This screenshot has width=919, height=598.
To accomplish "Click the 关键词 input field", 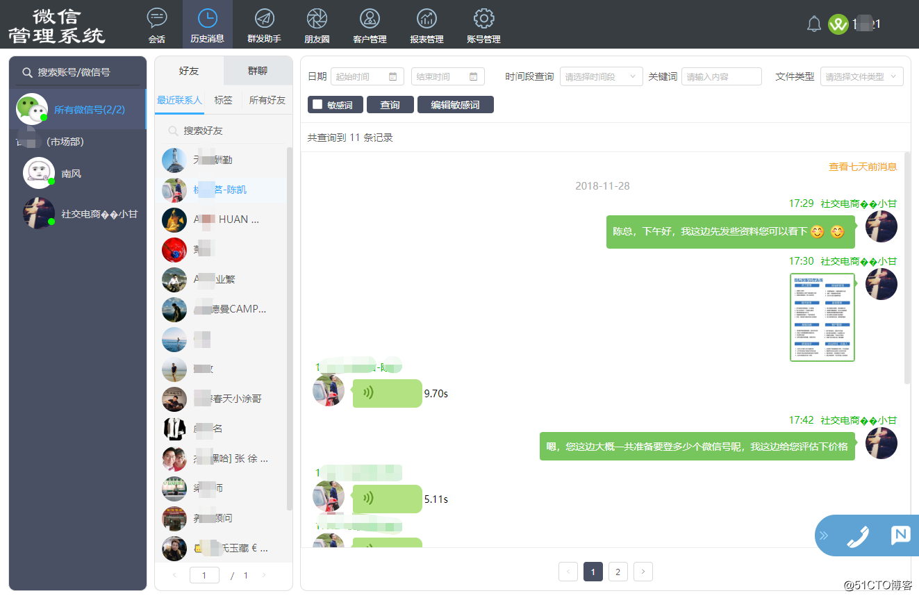I will [722, 76].
